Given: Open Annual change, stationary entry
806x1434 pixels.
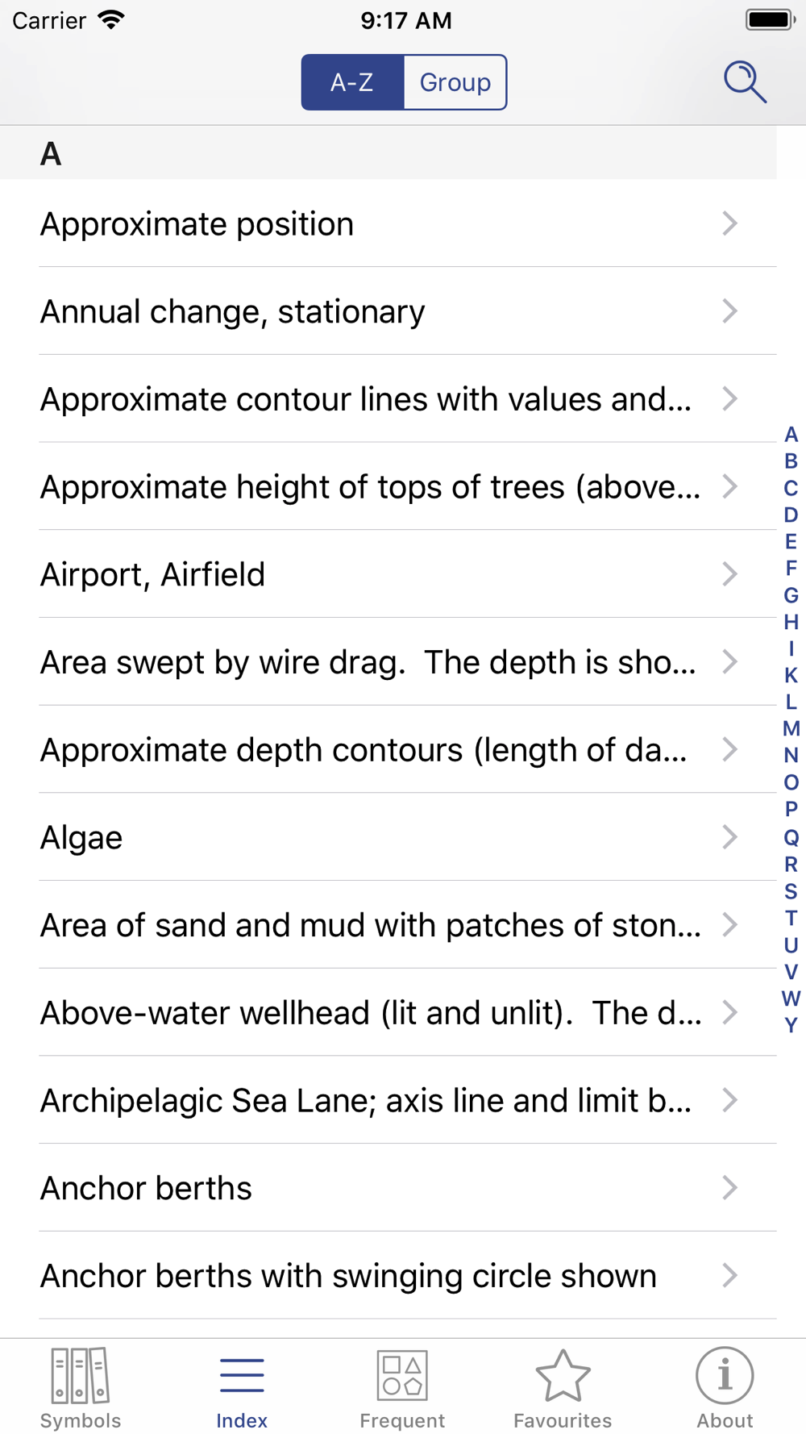Looking at the screenshot, I should [x=388, y=311].
